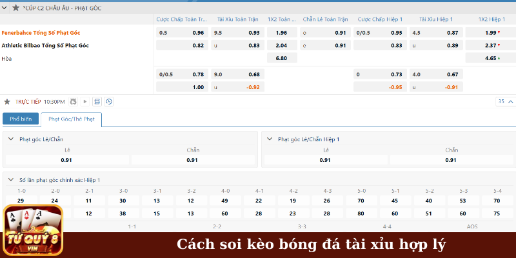Pick first-half over 4.5 at 0.87
Screen dimensions: 516x258
pos(436,33)
